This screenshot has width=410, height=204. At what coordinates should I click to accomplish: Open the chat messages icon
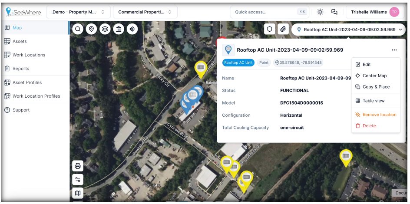point(334,12)
